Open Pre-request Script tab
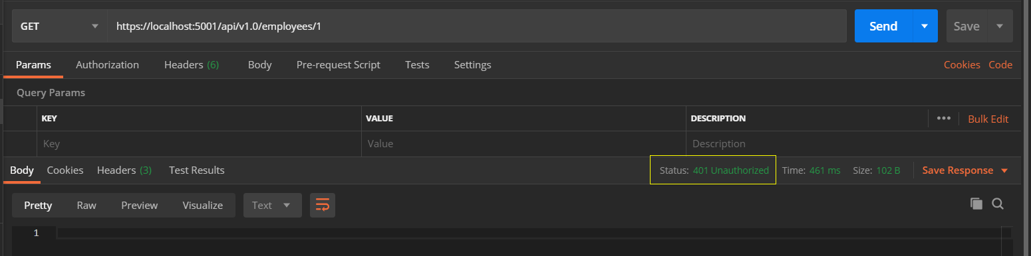Image resolution: width=1031 pixels, height=256 pixels. tap(339, 64)
